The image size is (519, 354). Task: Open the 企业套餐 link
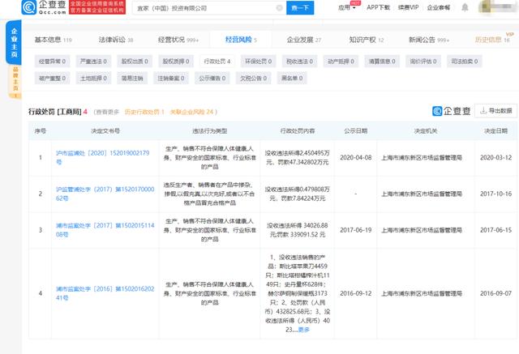(x=439, y=7)
